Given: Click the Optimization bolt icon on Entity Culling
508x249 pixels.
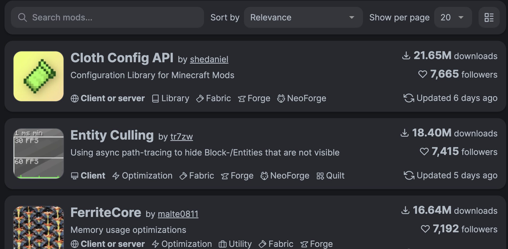Looking at the screenshot, I should pos(116,176).
